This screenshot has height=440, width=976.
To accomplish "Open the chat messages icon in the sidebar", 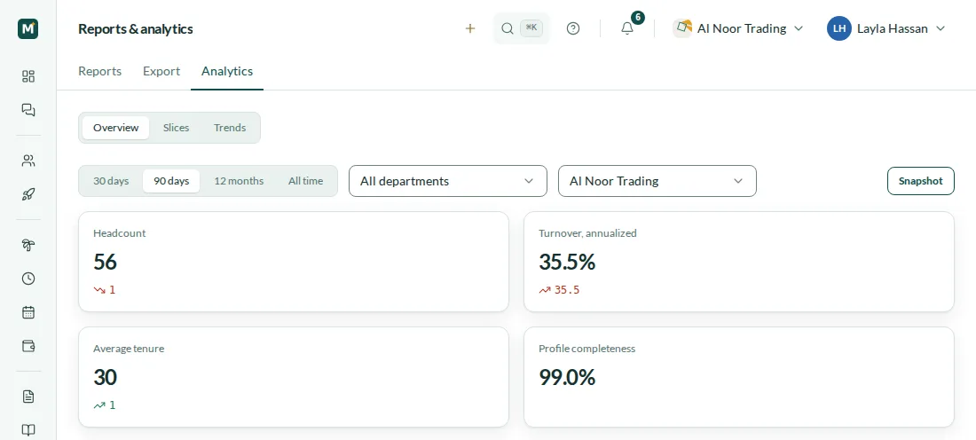I will point(28,110).
